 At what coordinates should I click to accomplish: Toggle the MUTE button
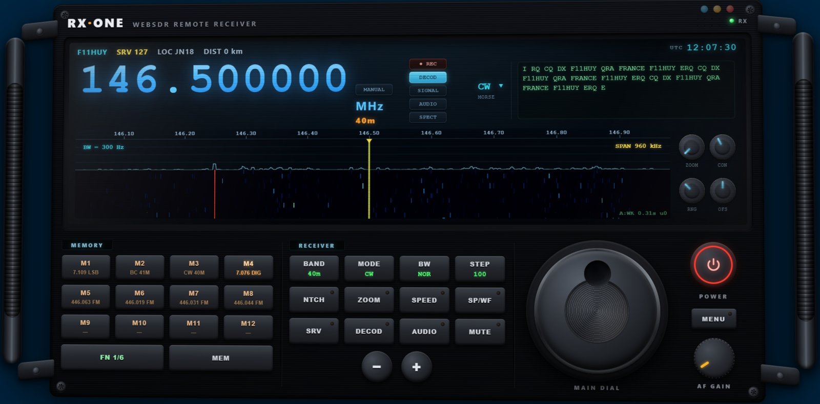pyautogui.click(x=480, y=331)
